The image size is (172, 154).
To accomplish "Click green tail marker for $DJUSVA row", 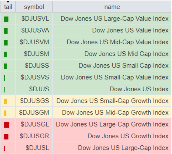I will (6, 31).
